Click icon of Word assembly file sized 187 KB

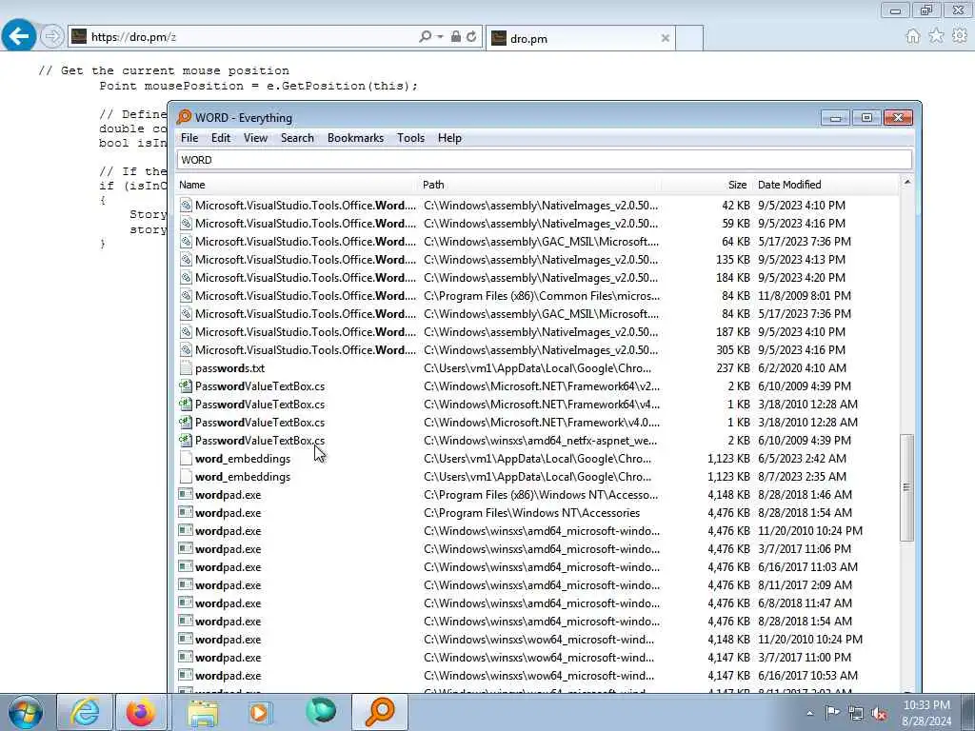(186, 332)
